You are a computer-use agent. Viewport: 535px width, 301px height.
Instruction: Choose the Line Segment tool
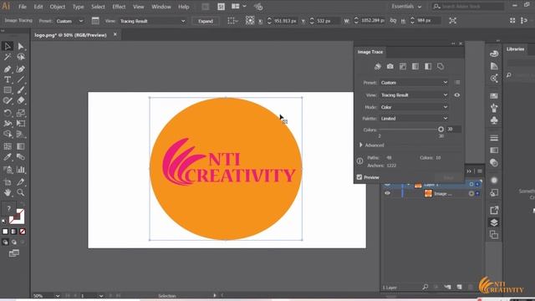coord(20,79)
